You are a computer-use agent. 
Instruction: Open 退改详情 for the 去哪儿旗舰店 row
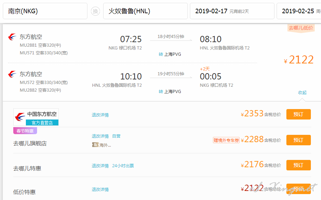(x=100, y=136)
